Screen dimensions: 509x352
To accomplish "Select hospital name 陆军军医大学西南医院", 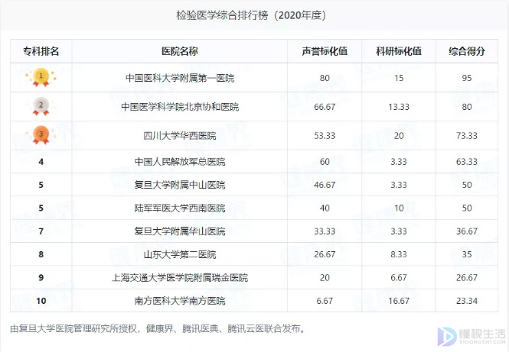I will click(180, 208).
